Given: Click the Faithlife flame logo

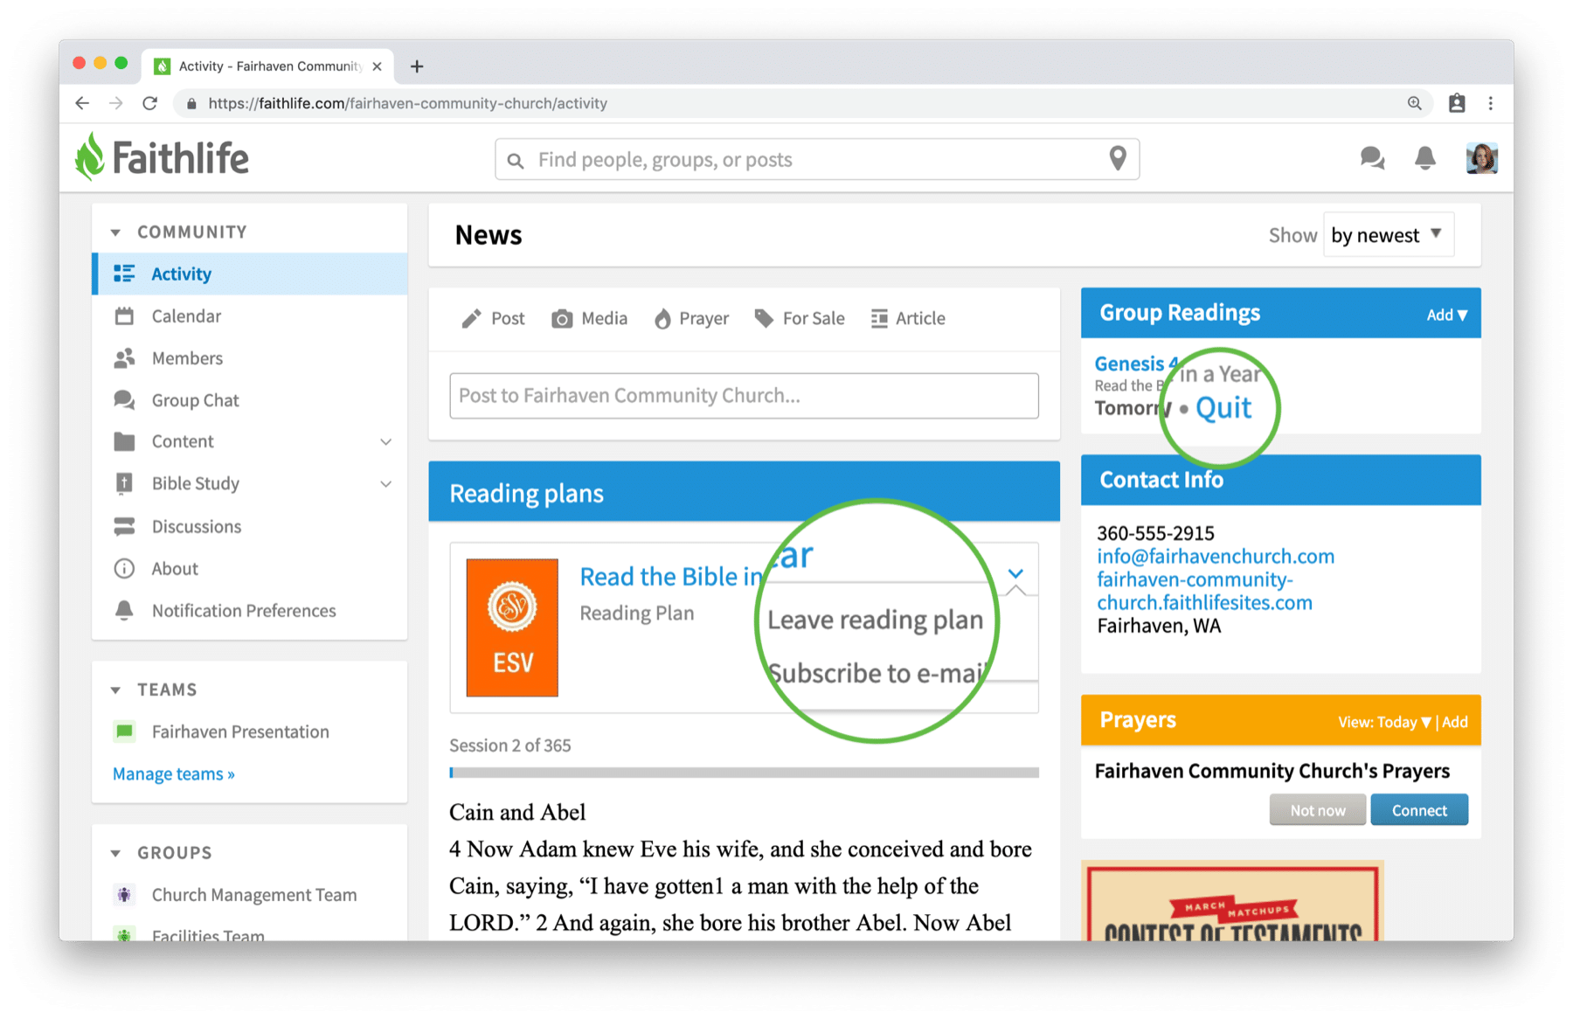Looking at the screenshot, I should point(90,157).
